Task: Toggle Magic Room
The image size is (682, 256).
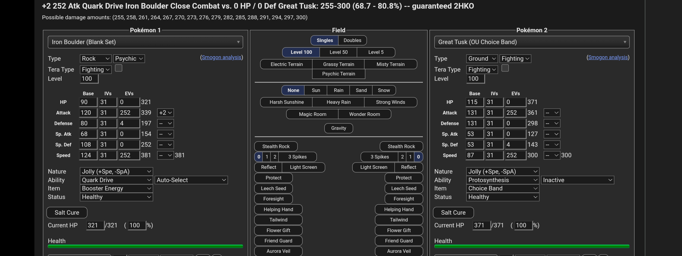Action: click(313, 114)
